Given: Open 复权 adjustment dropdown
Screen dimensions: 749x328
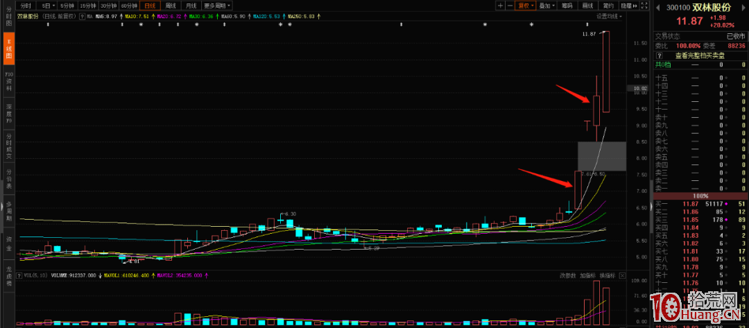Looking at the screenshot, I should 526,6.
